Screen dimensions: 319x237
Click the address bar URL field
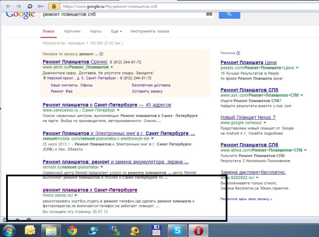pos(189,6)
